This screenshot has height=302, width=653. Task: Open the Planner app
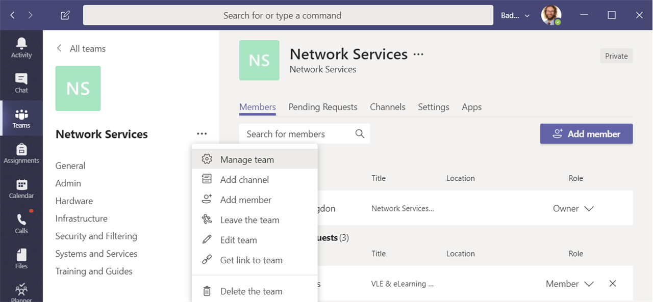click(x=21, y=292)
